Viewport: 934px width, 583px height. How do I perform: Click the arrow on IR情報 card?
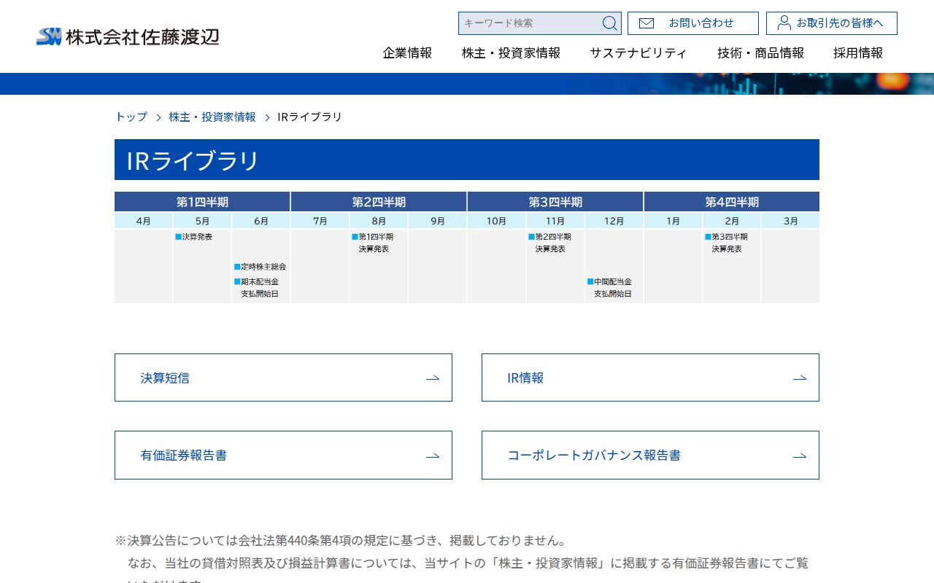coord(800,377)
